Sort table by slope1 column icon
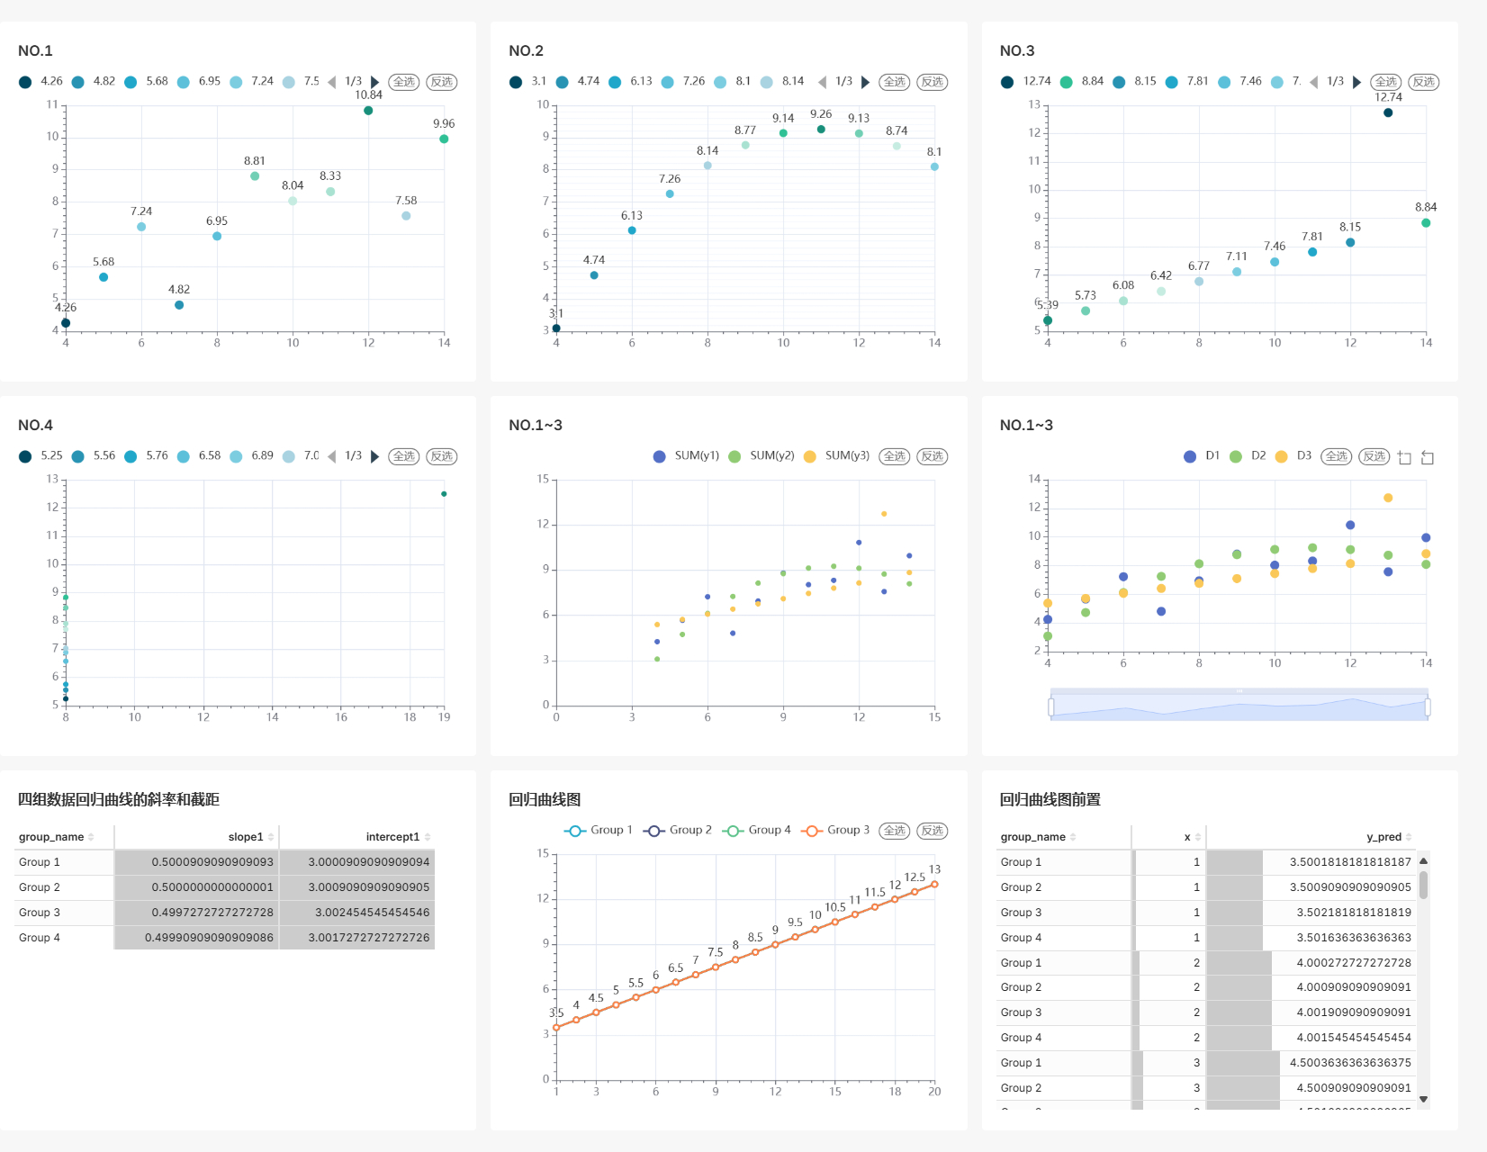1487x1152 pixels. 271,837
